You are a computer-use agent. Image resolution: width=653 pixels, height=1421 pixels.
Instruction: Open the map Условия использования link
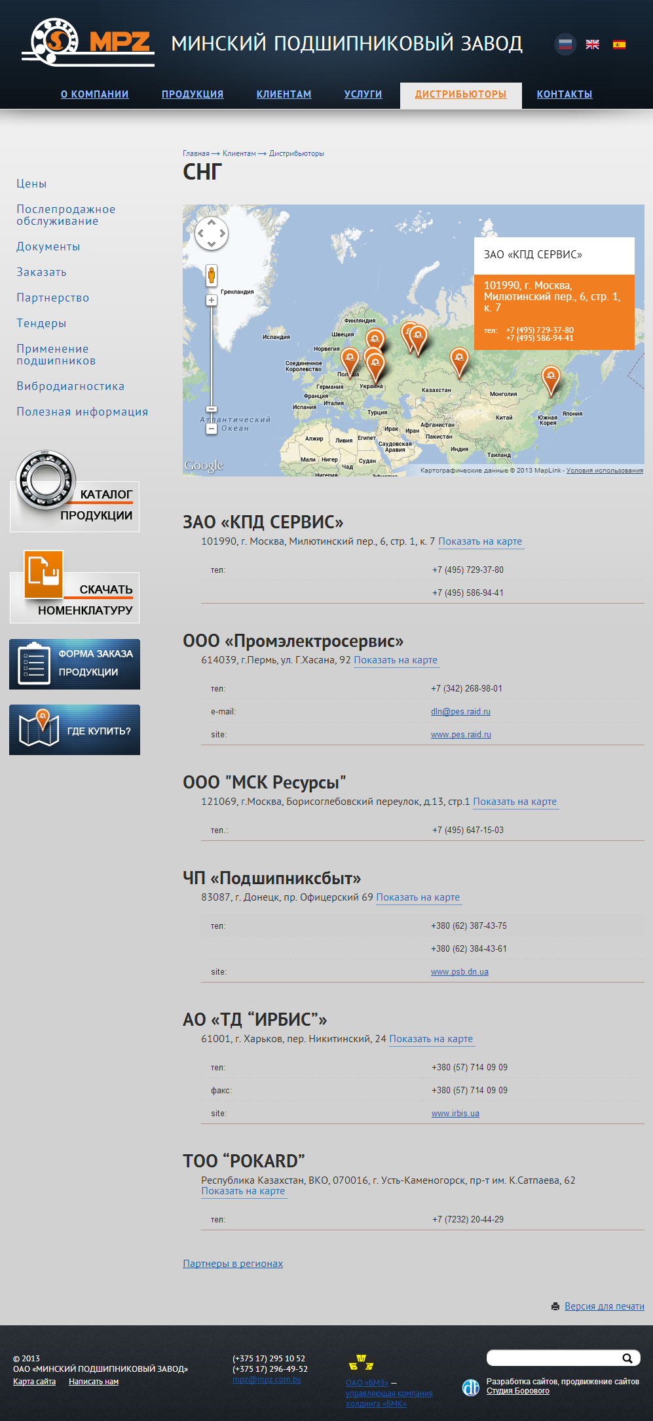click(605, 471)
